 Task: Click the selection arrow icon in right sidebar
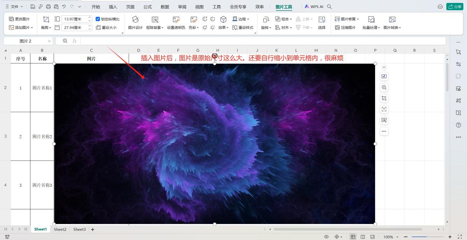[459, 52]
